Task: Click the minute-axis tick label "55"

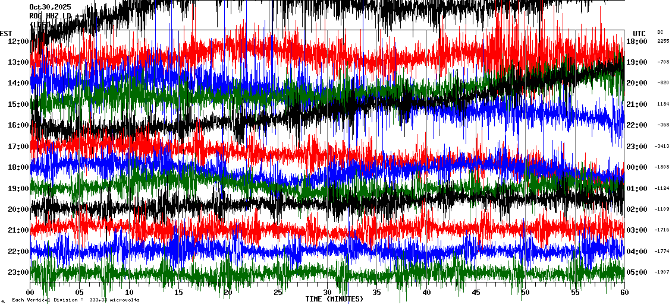Action: pyautogui.click(x=575, y=293)
